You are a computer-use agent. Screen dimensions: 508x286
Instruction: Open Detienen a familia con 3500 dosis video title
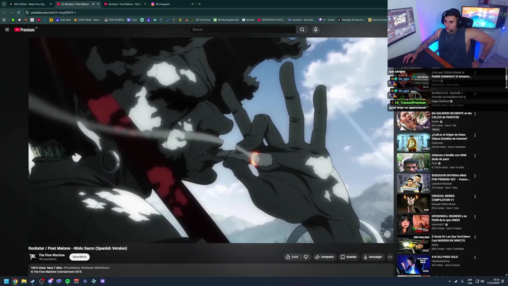pyautogui.click(x=449, y=157)
